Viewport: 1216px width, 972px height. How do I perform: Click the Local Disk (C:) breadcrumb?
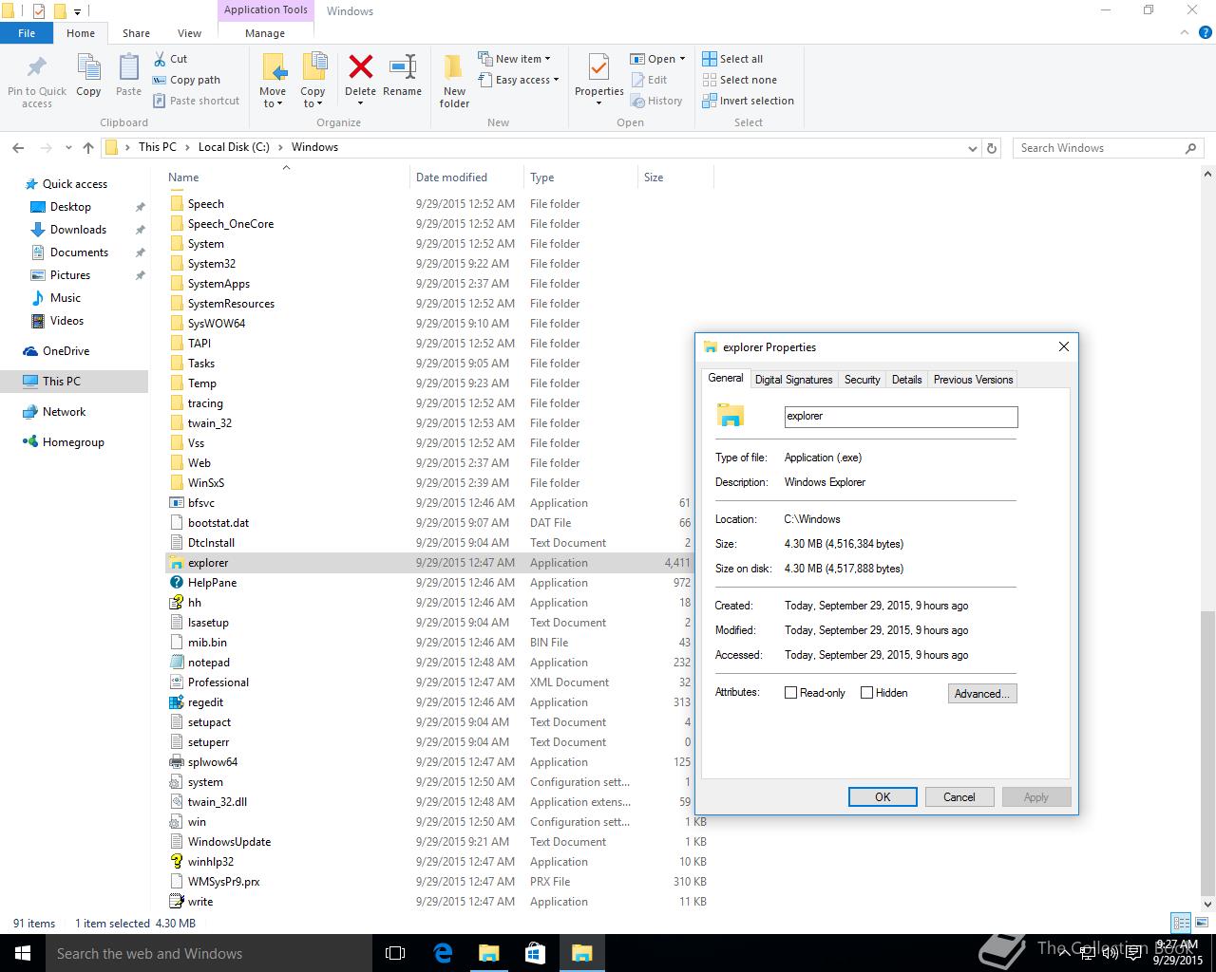(x=234, y=147)
